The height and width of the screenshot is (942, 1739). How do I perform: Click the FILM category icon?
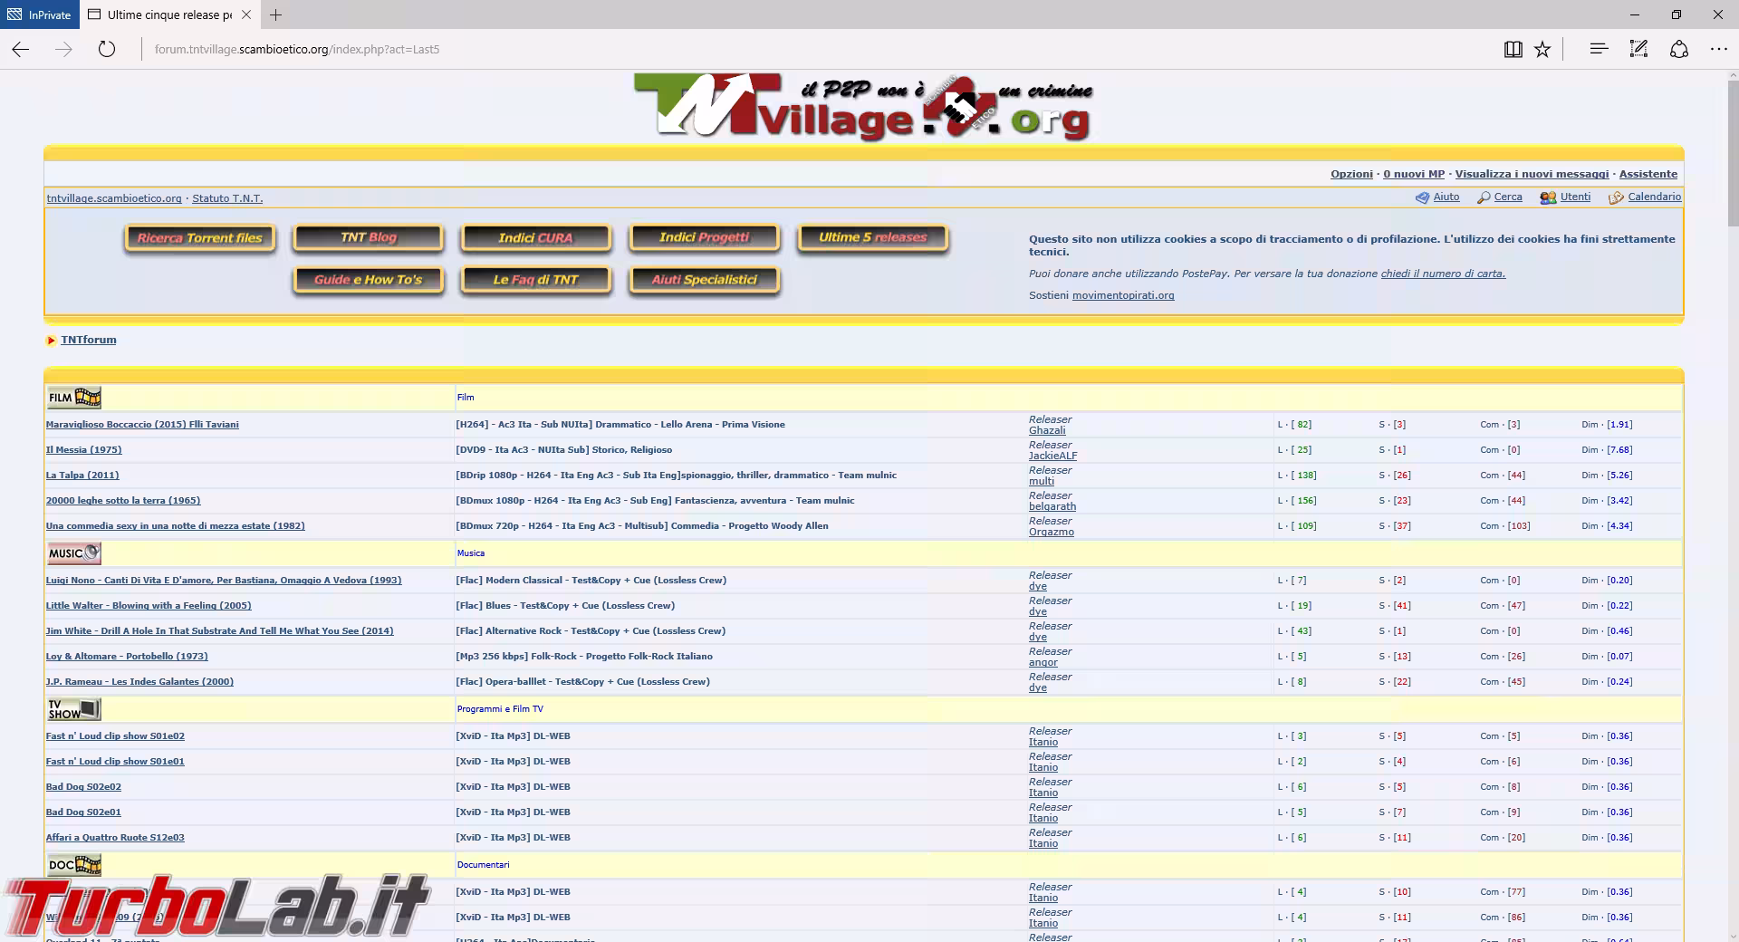74,398
